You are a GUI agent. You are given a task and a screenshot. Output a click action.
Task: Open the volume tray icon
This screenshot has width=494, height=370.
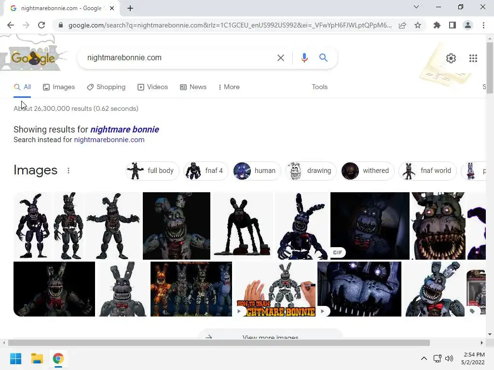[x=449, y=358]
